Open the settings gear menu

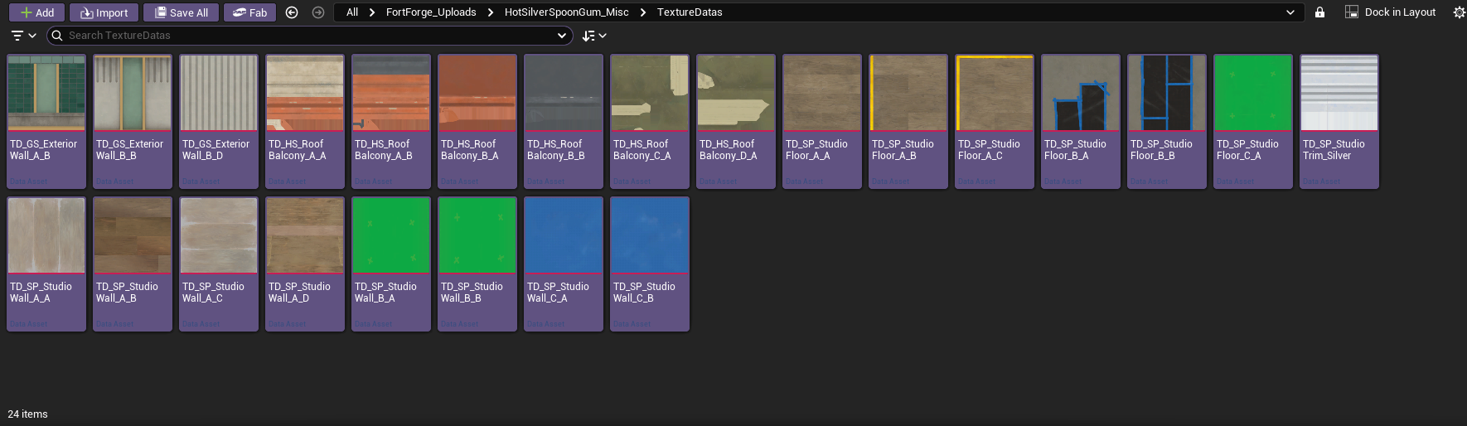(1459, 12)
